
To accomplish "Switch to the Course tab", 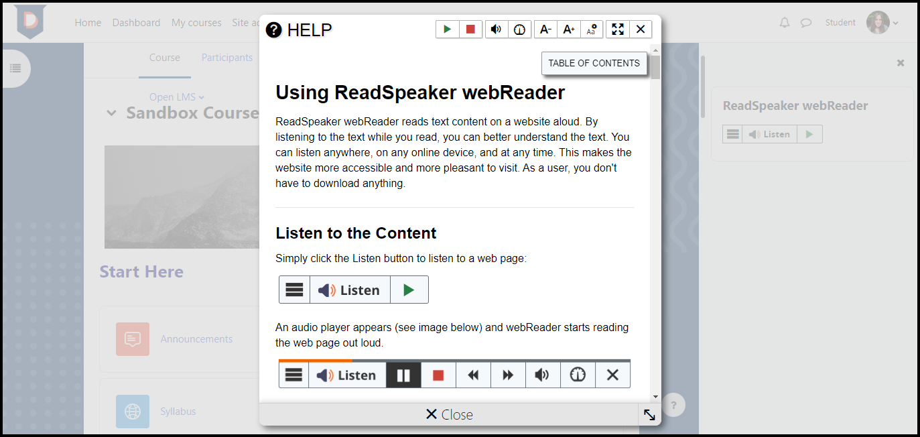I will [164, 58].
